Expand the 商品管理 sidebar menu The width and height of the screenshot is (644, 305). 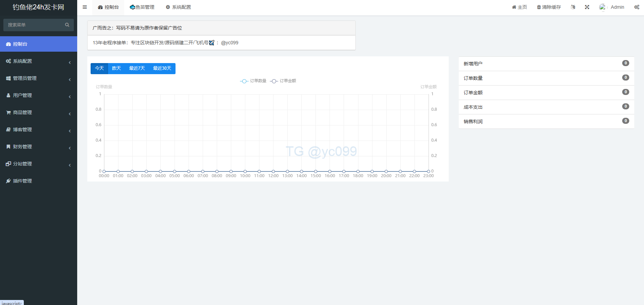[x=39, y=113]
